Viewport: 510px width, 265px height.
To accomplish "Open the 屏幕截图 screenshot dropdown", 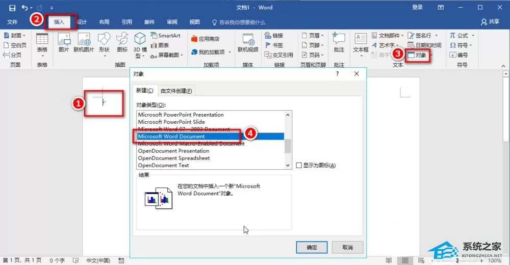I will point(167,55).
